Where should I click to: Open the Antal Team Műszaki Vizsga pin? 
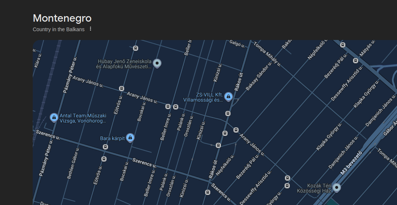click(54, 117)
